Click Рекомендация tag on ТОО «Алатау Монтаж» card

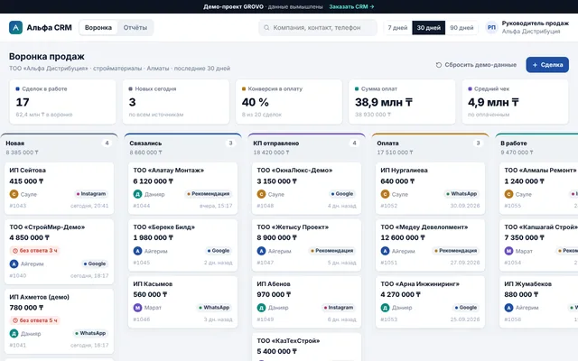point(209,194)
